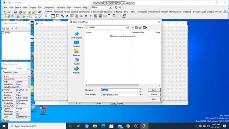Click the Help contents book icon in toolbar
The height and width of the screenshot is (129, 229).
(39, 12)
